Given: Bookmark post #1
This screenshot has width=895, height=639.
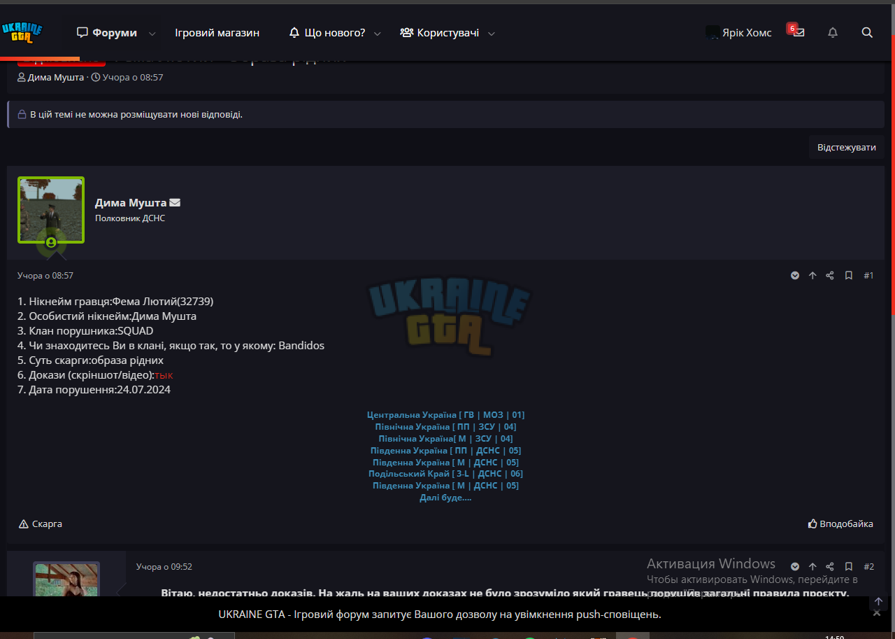Looking at the screenshot, I should (849, 276).
